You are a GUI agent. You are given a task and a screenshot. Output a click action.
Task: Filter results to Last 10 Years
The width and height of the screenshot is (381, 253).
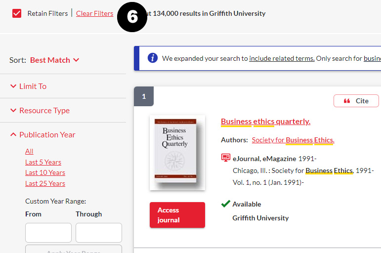[x=45, y=172]
